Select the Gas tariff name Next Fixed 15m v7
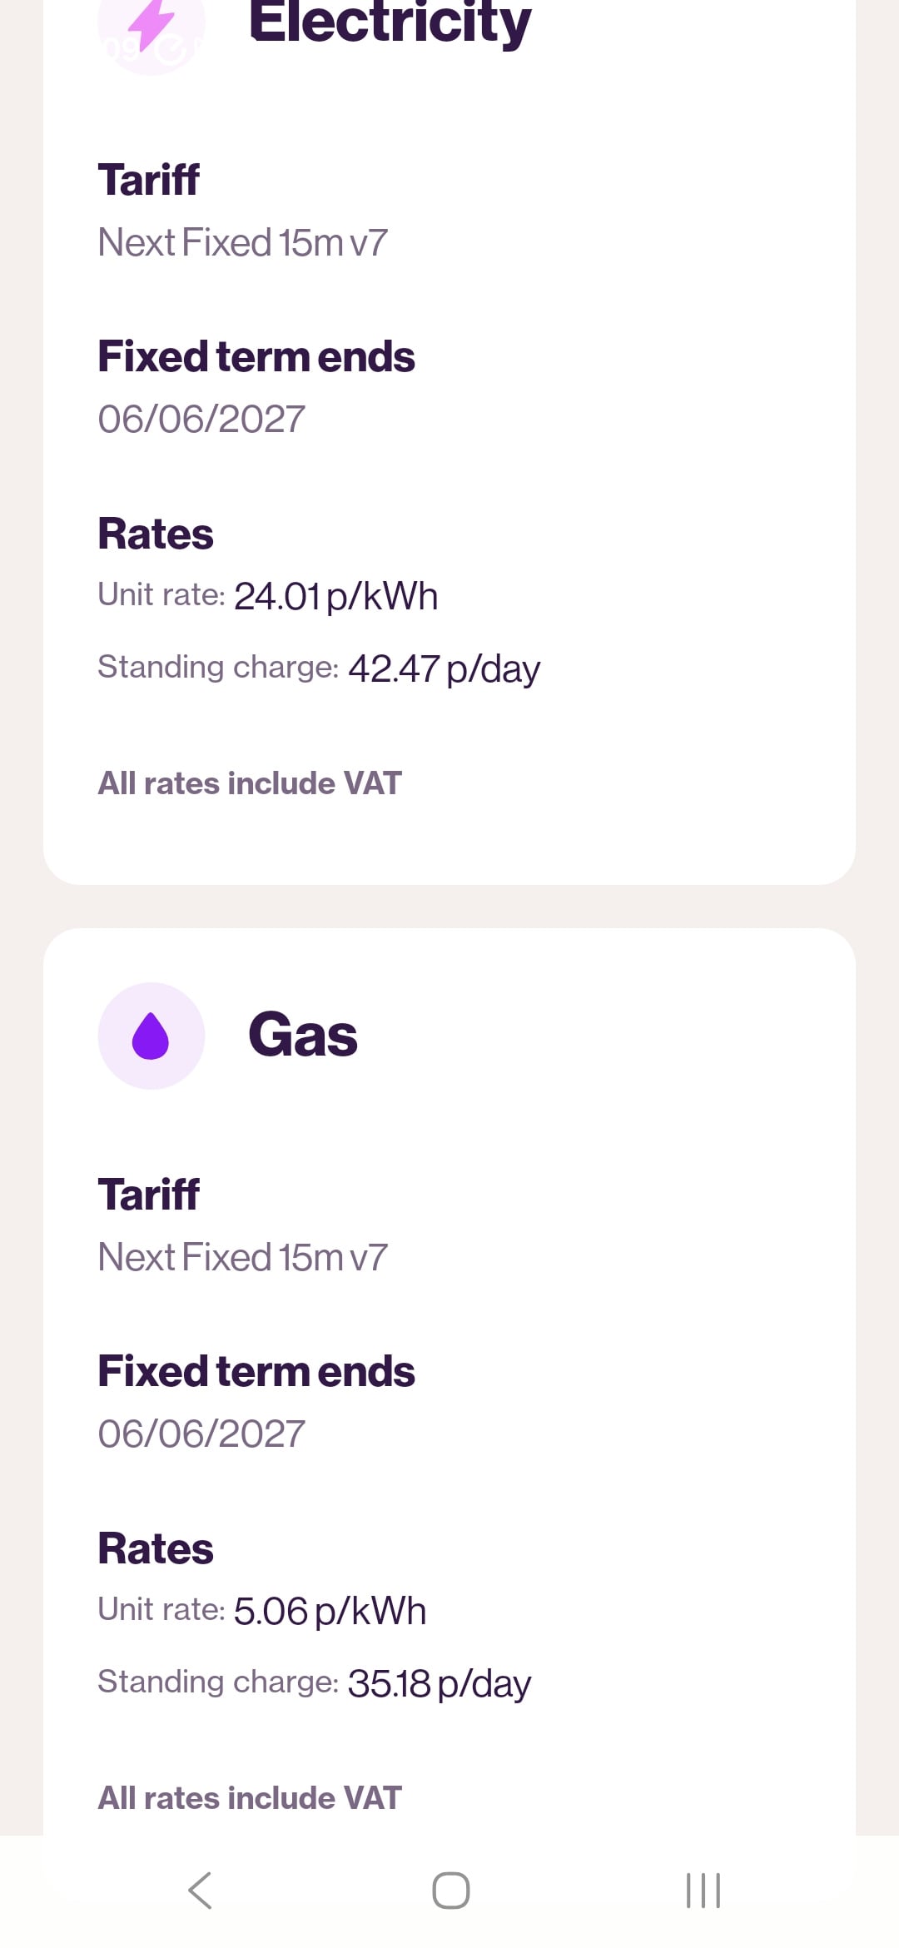The height and width of the screenshot is (1948, 899). 242,1258
